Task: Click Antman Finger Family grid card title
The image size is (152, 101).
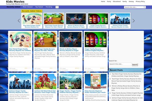Action: click(x=19, y=92)
